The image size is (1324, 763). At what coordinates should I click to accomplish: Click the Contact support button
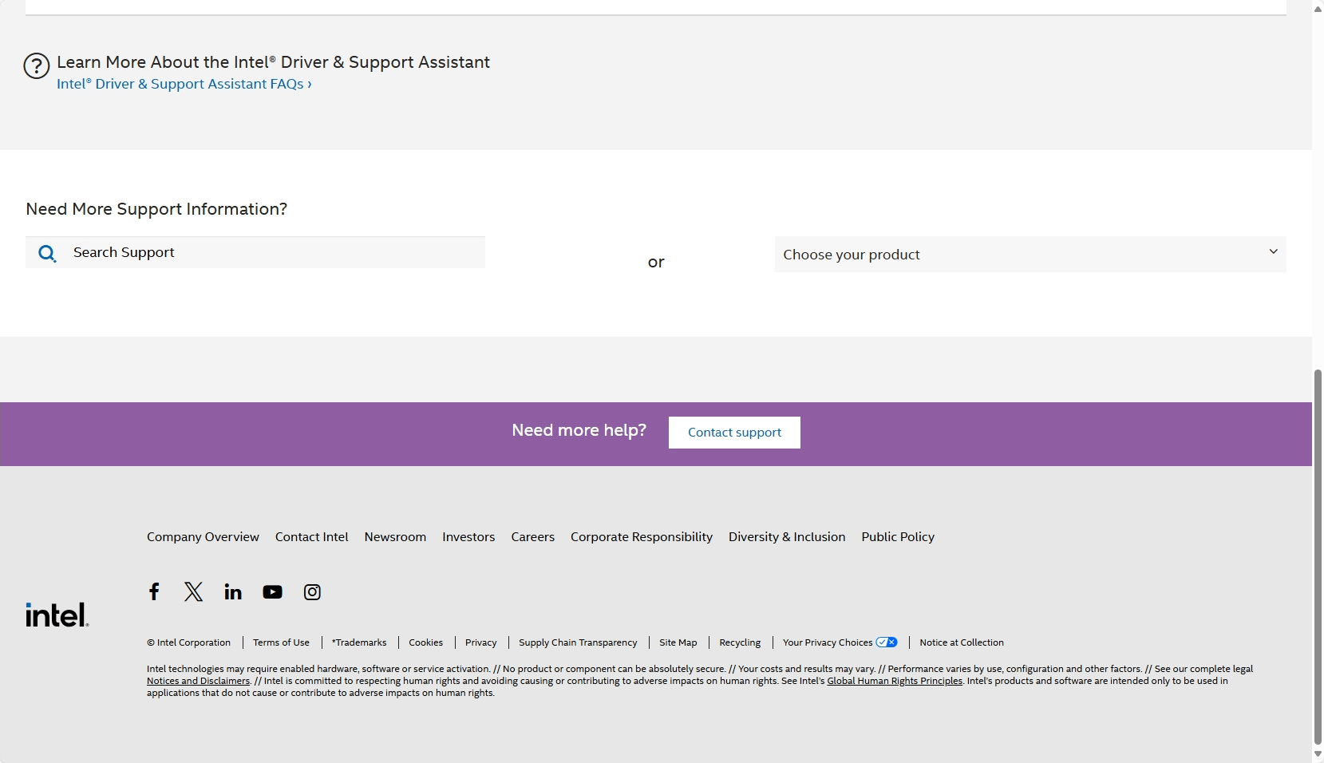(734, 433)
